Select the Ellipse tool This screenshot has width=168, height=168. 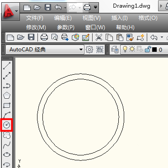click(x=7, y=154)
